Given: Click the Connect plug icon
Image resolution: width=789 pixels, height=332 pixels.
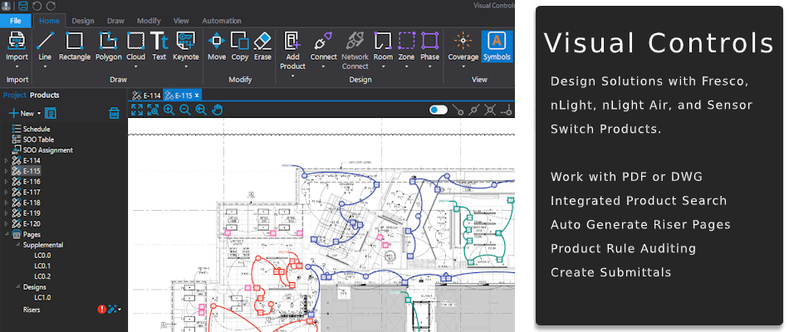Looking at the screenshot, I should [323, 40].
